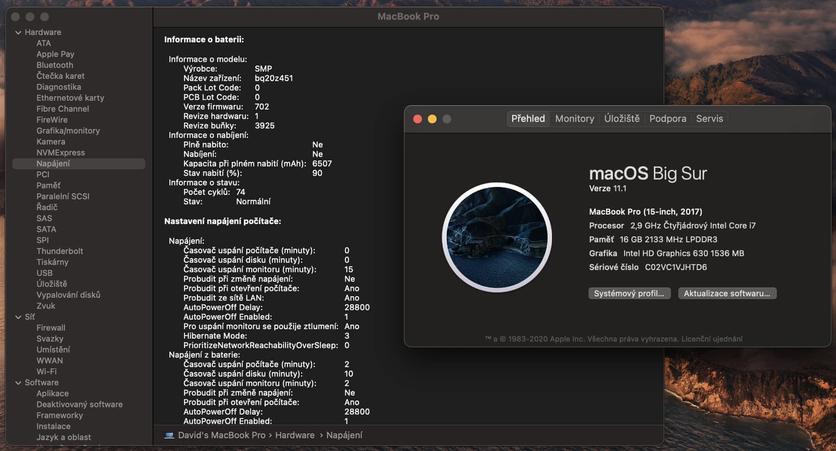The height and width of the screenshot is (451, 836).
Task: Collapse the Síť section chevron
Action: click(x=18, y=317)
